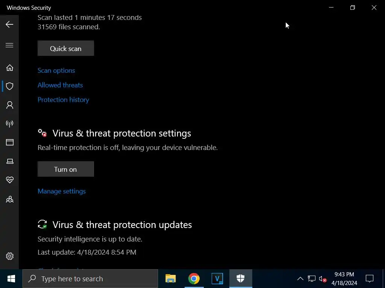The height and width of the screenshot is (288, 385).
Task: Go back using the back arrow
Action: pos(9,24)
